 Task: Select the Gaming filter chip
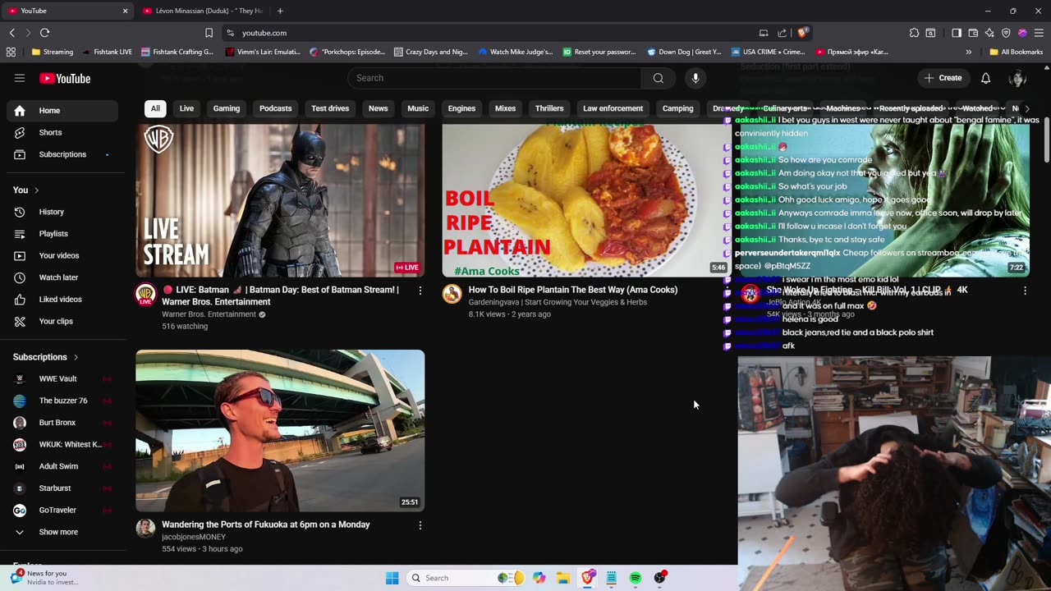click(x=227, y=108)
